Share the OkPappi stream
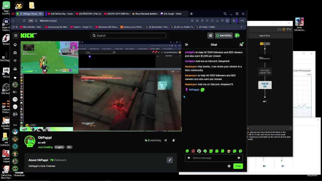 click(x=166, y=140)
